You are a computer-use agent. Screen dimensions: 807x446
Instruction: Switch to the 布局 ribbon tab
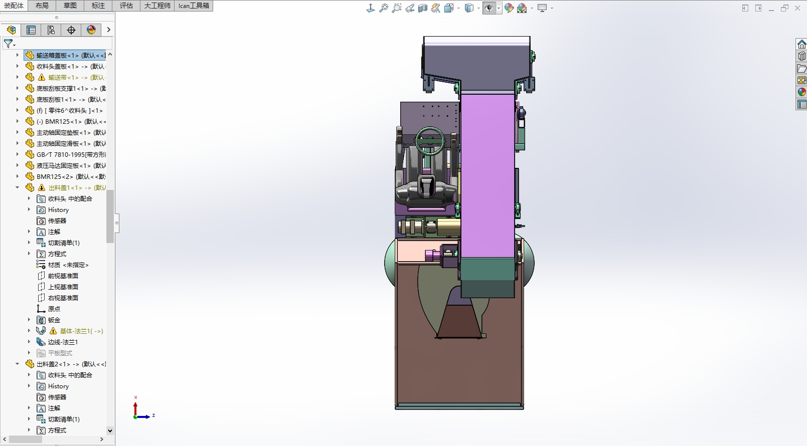tap(42, 6)
